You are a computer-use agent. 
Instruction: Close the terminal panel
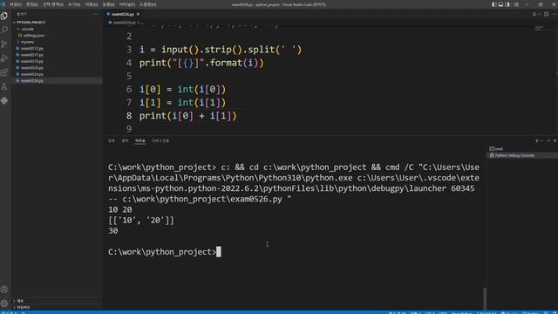coord(555,141)
